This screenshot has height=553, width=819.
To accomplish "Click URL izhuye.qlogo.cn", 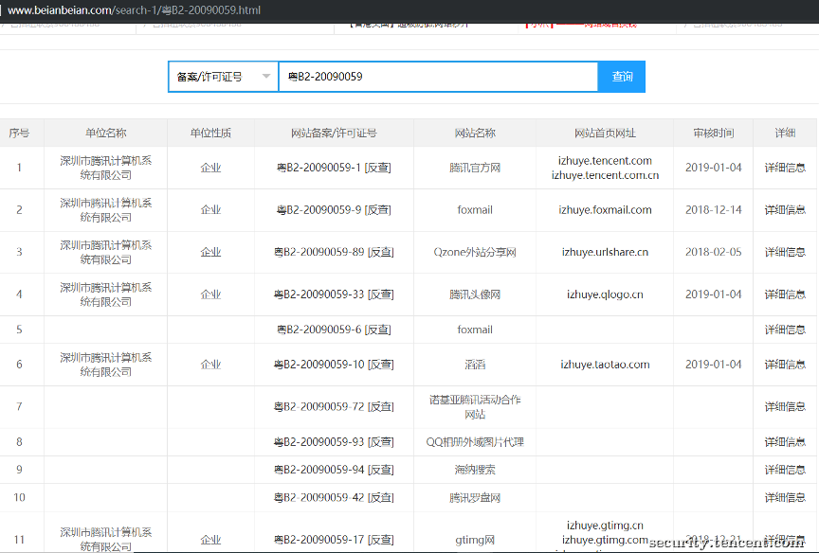I will [605, 294].
